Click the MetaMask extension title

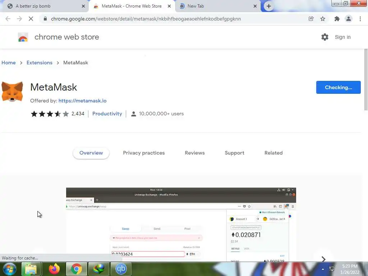coord(54,87)
